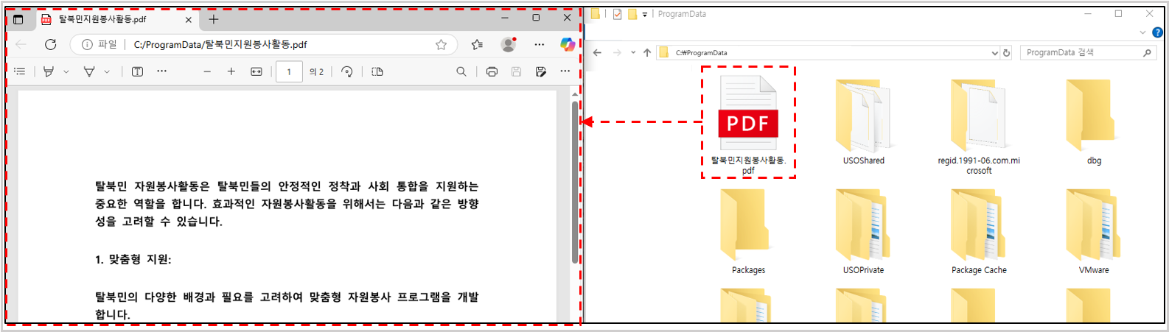The image size is (1169, 332).
Task: Go back in File Explorer
Action: pos(597,53)
